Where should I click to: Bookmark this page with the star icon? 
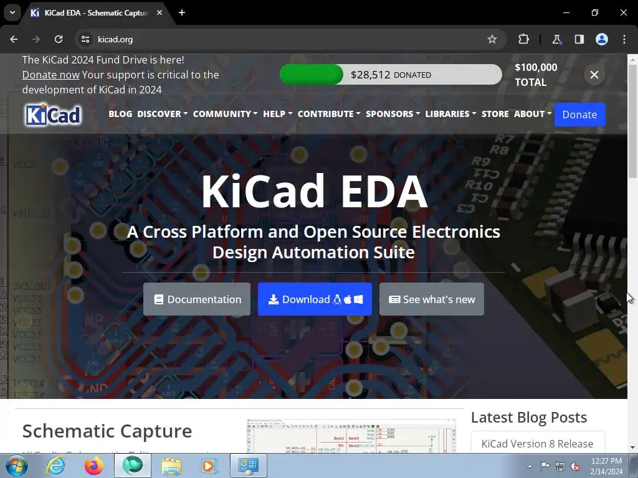[492, 39]
